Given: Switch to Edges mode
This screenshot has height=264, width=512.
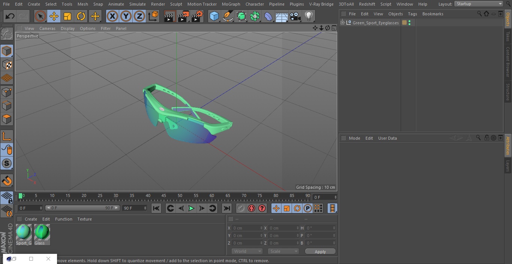Looking at the screenshot, I should (7, 106).
